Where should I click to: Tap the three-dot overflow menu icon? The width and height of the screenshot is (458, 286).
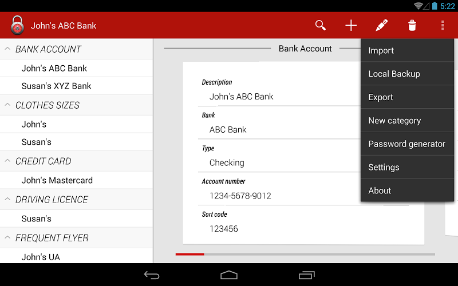443,25
